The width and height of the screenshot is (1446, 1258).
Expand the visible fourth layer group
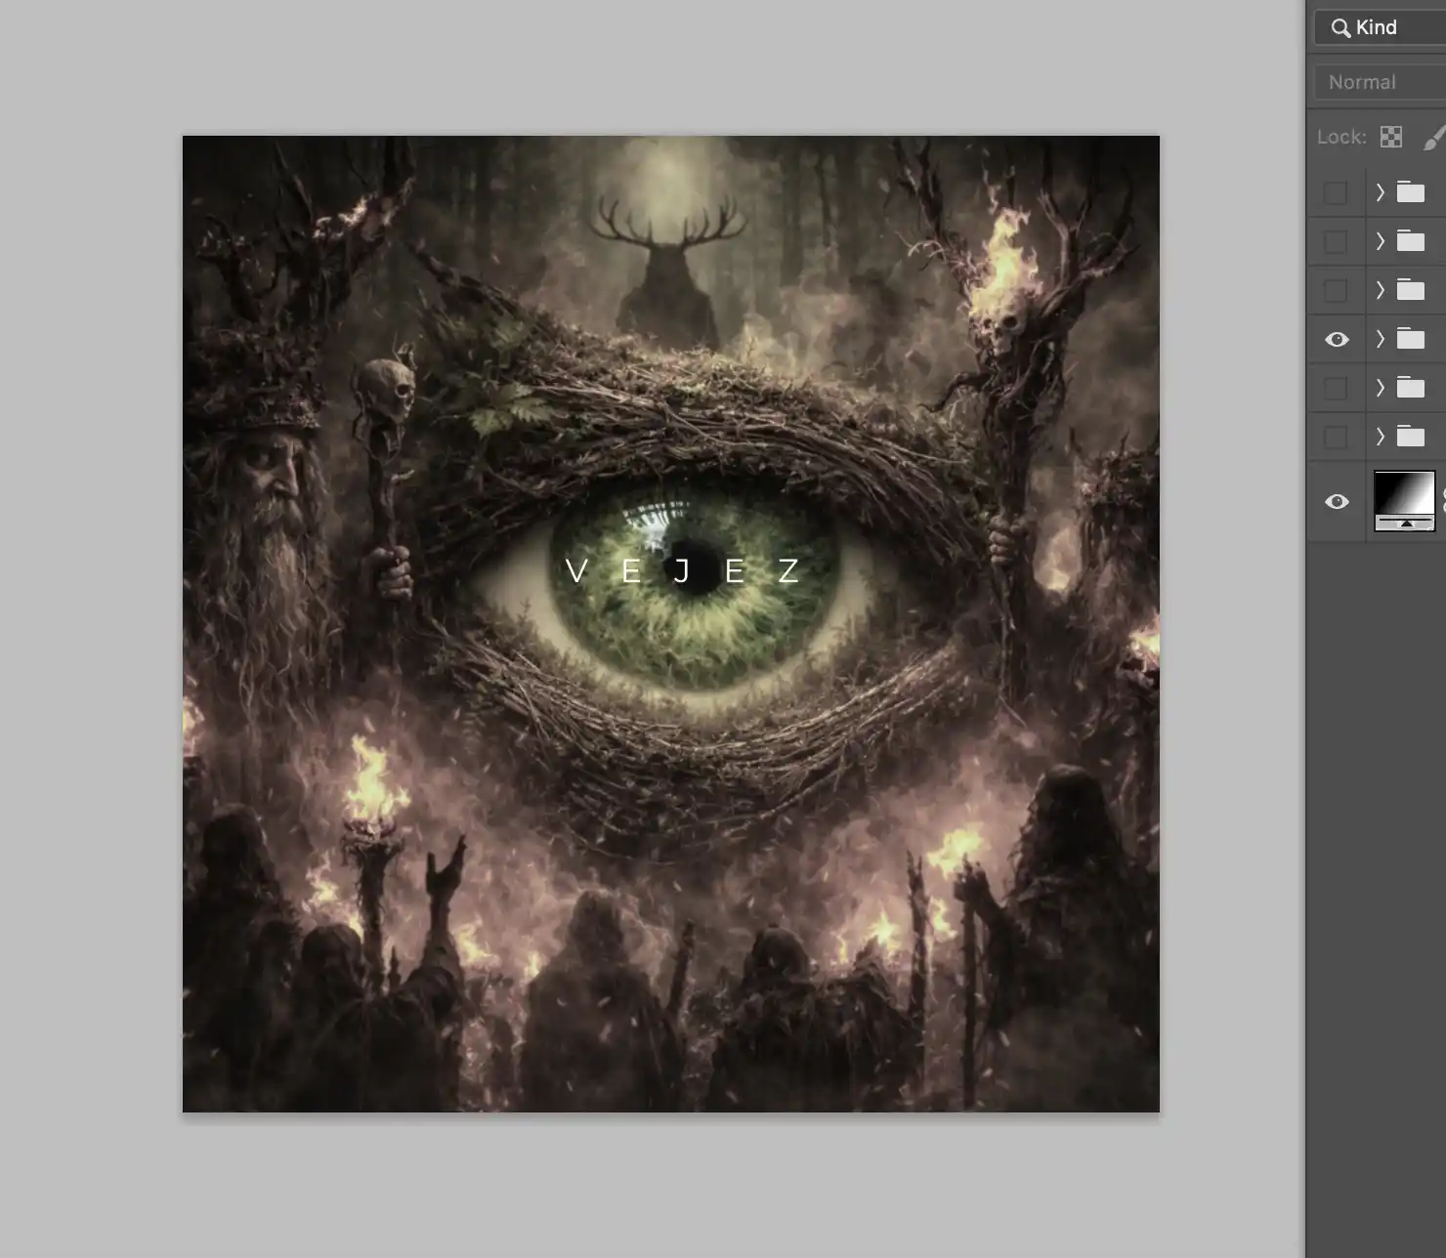coord(1380,339)
